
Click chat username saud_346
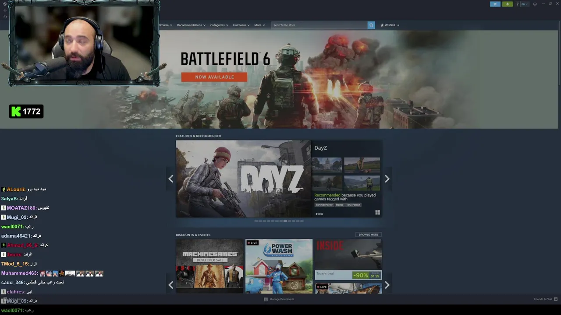tap(13, 282)
